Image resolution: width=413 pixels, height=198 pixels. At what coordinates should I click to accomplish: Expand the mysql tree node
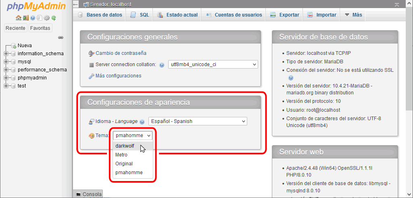tap(6, 62)
